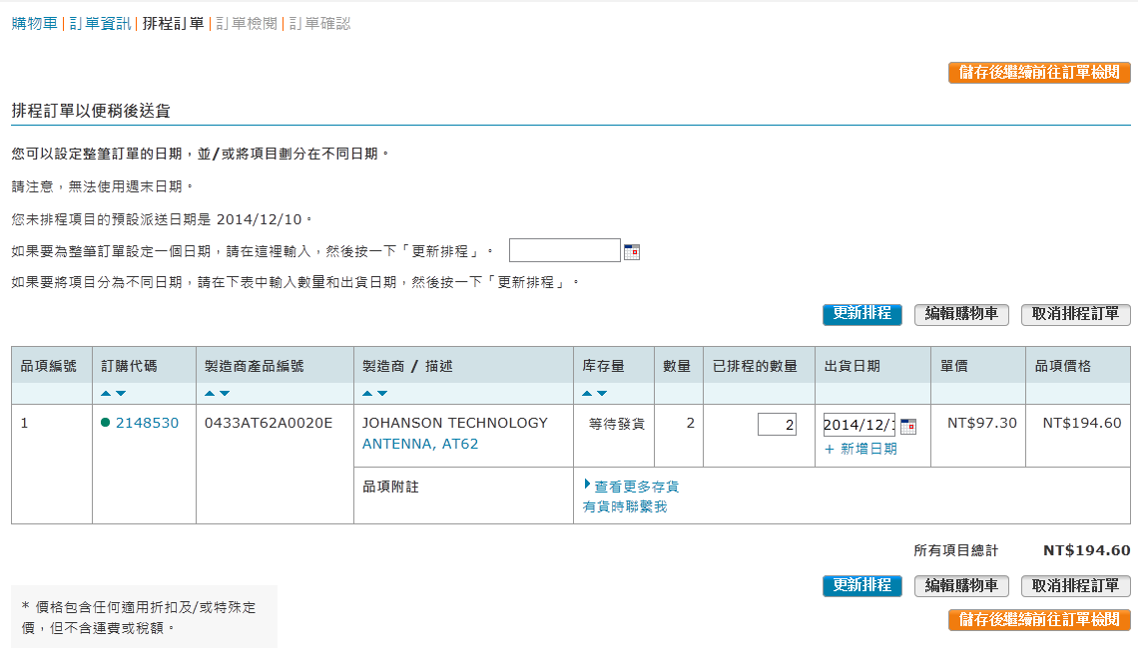Sort ascending by 製造商產品編號 column

coord(210,394)
